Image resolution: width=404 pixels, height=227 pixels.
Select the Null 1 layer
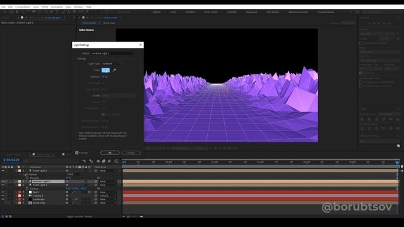[x=36, y=192]
